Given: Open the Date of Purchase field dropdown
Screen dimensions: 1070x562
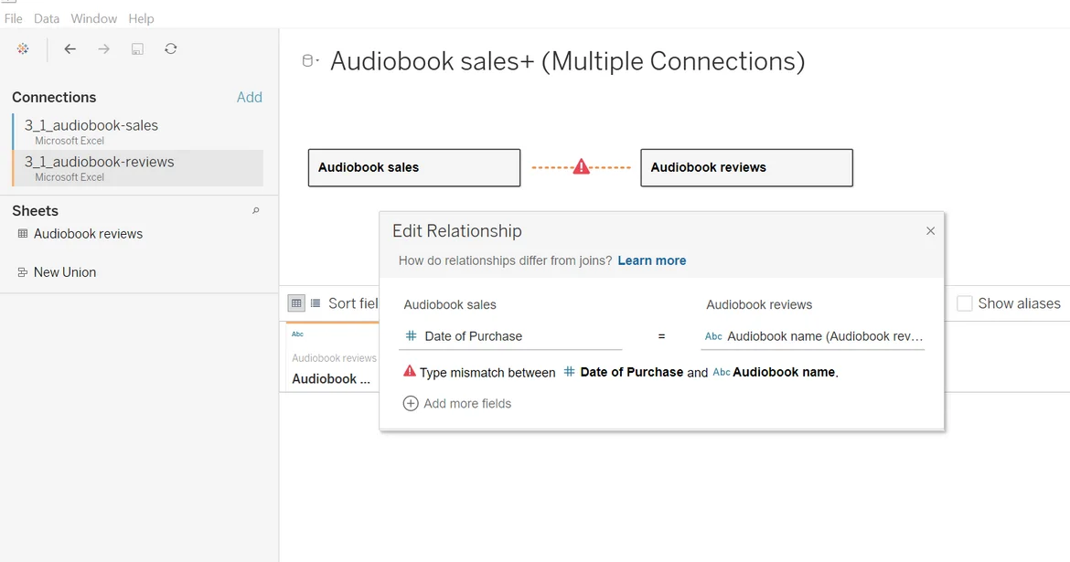Looking at the screenshot, I should (510, 336).
